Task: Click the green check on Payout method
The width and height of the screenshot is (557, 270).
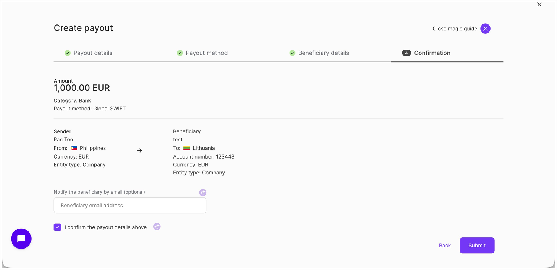Action: 180,53
